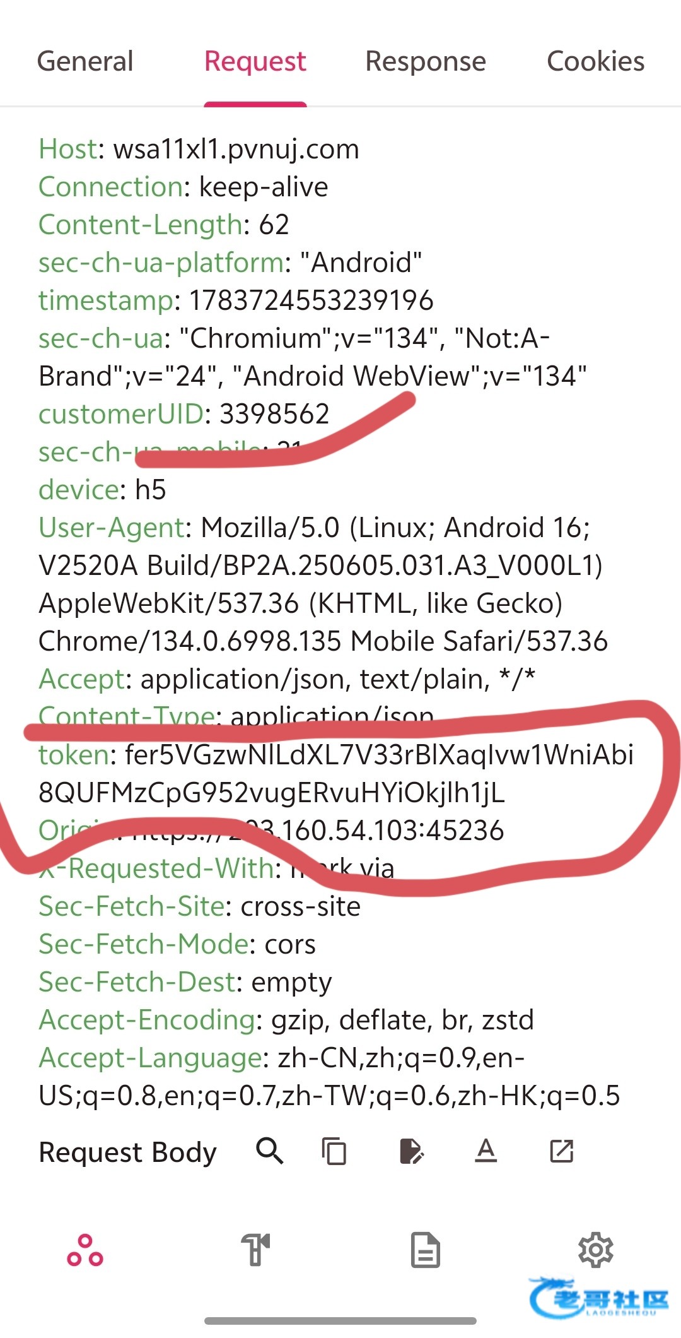Select the Request tab
The width and height of the screenshot is (681, 1338).
(255, 62)
